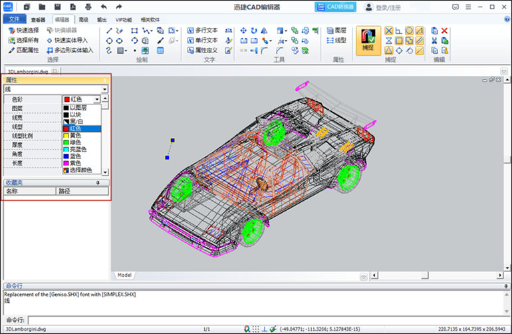The image size is (512, 334).
Task: Open the 图层 layers button
Action: pos(336,31)
